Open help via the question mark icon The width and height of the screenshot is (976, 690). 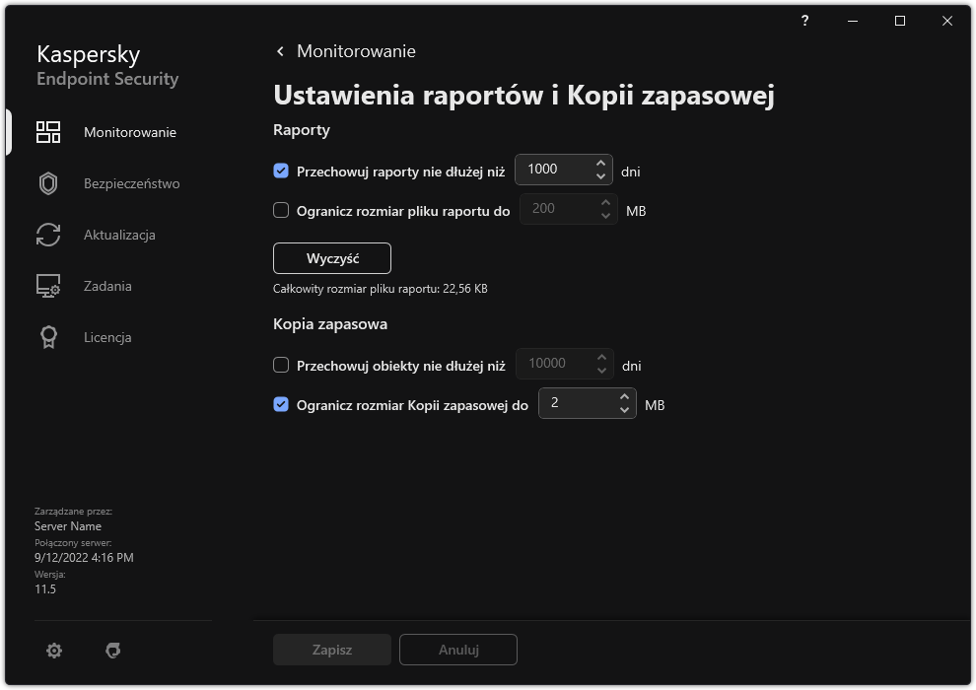pos(804,21)
